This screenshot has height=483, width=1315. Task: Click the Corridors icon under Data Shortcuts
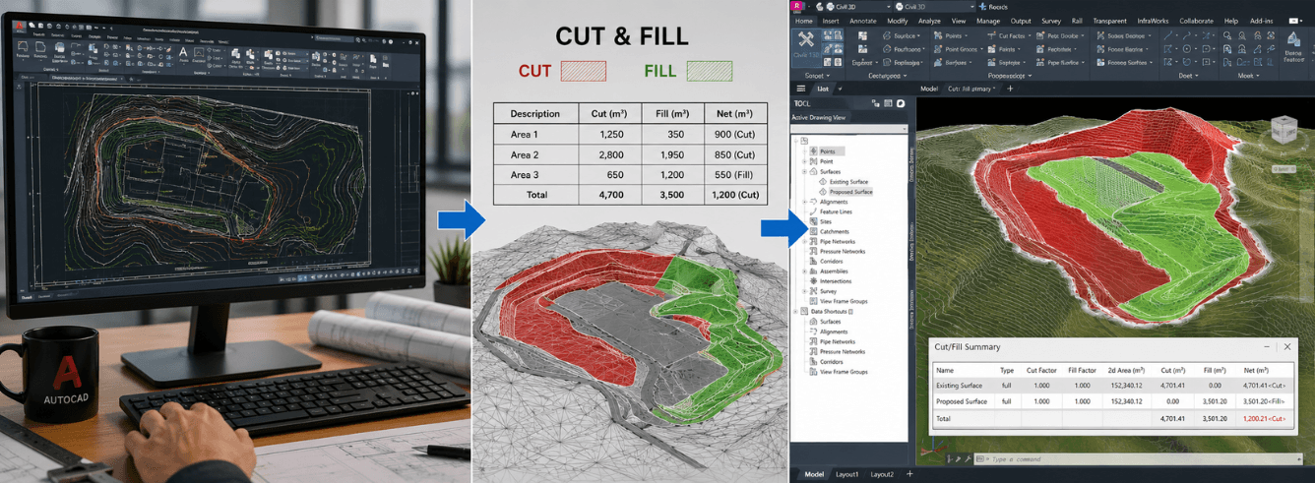pyautogui.click(x=814, y=362)
